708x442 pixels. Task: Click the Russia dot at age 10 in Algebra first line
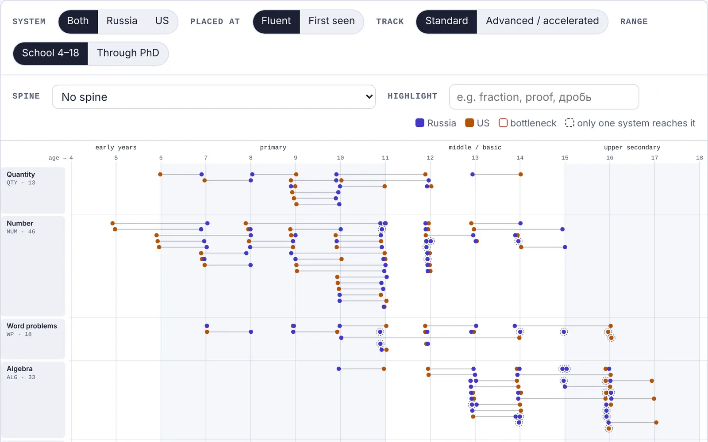click(x=339, y=369)
